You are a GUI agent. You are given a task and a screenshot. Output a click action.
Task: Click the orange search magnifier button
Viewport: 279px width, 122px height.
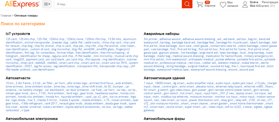(x=187, y=4)
